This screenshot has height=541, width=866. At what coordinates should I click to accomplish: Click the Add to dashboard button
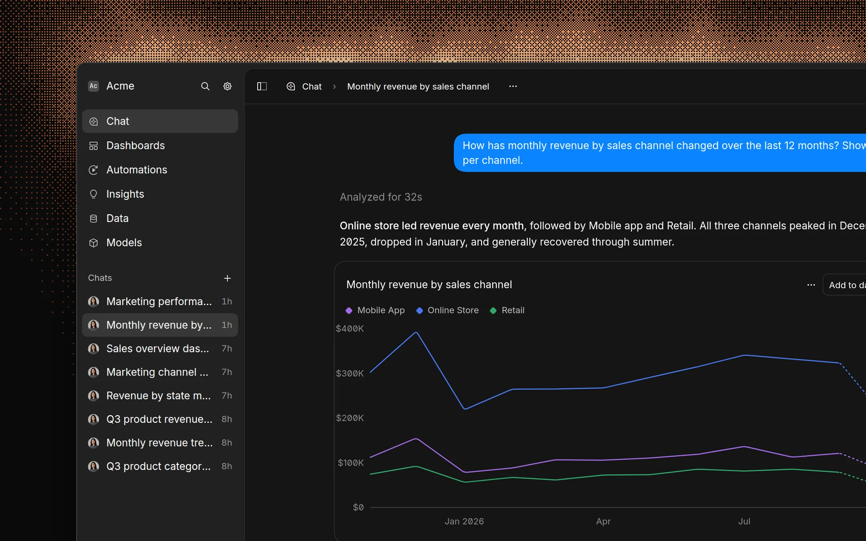pos(845,285)
